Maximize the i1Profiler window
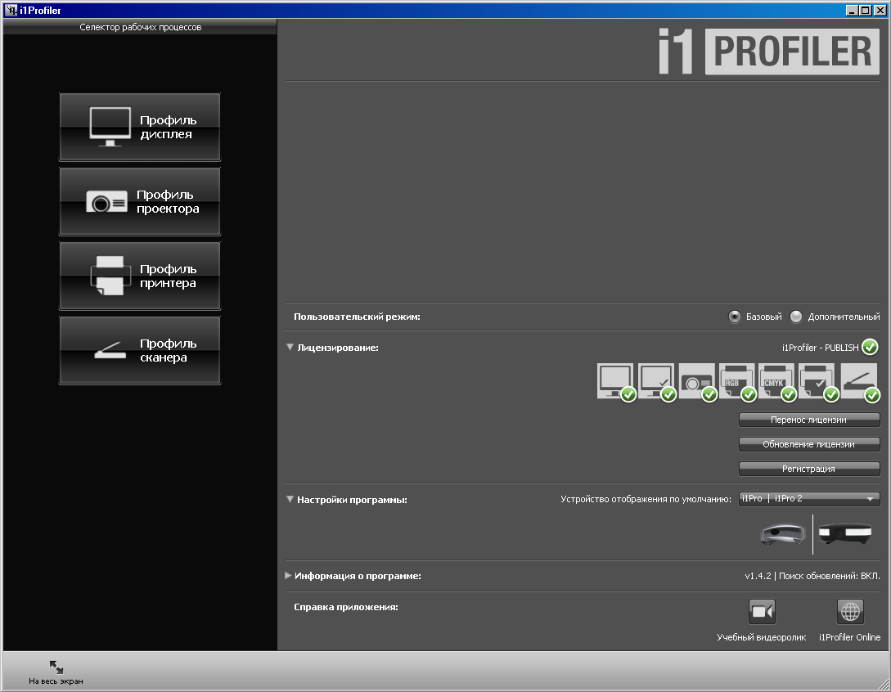The image size is (891, 692). [x=866, y=10]
